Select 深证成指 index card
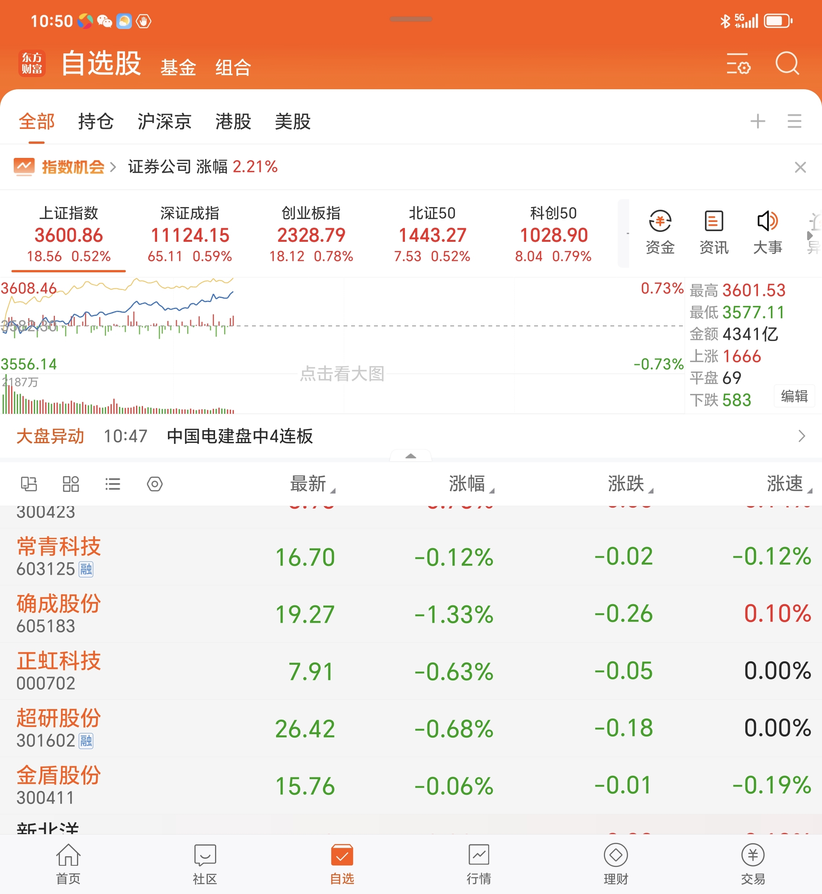 click(190, 235)
